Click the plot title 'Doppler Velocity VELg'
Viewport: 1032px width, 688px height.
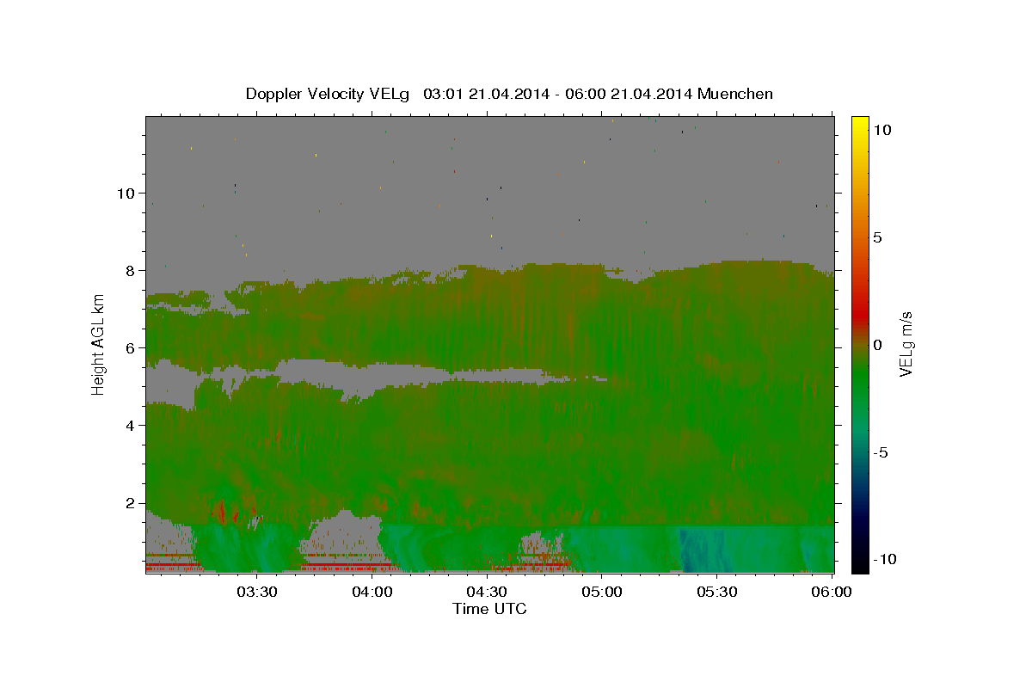pos(328,94)
